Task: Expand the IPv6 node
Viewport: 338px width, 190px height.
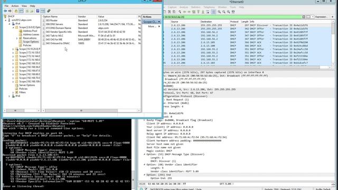Action: coord(10,96)
